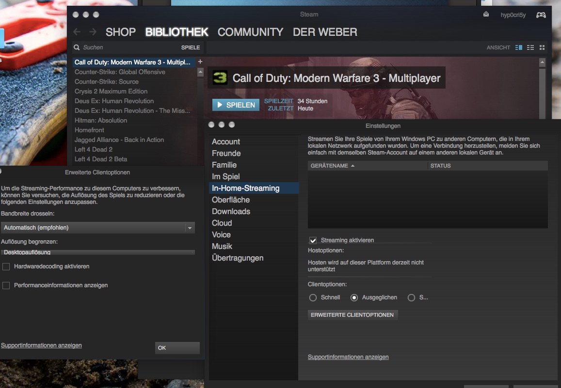Select the Ausgeglichen radio option
561x388 pixels.
tap(354, 297)
